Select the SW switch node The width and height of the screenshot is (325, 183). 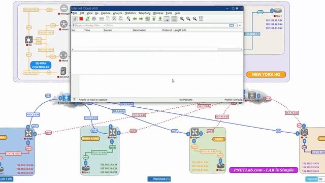click(28, 40)
